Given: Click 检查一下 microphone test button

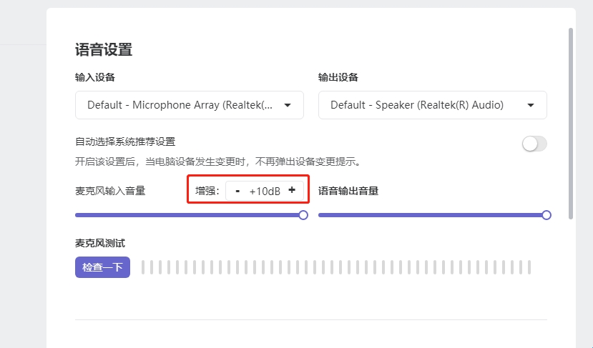Looking at the screenshot, I should click(102, 267).
